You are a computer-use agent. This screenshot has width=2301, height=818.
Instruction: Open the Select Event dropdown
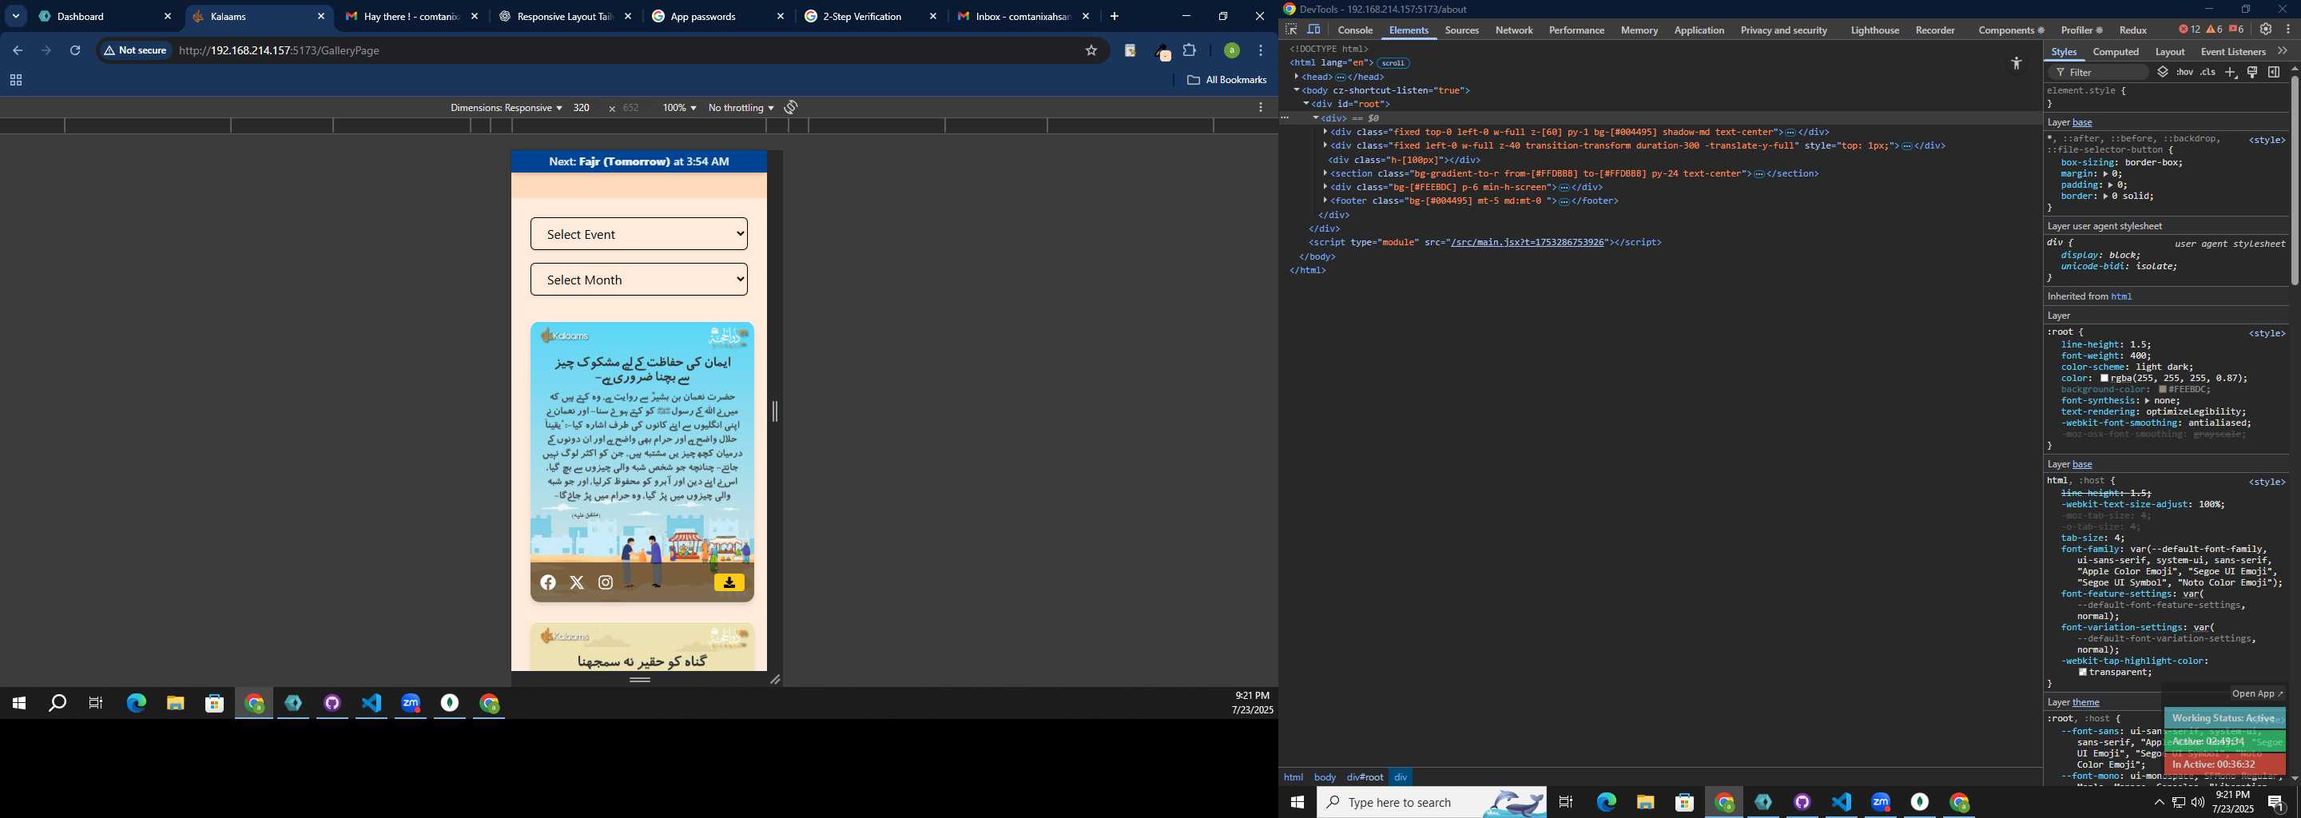click(x=638, y=234)
